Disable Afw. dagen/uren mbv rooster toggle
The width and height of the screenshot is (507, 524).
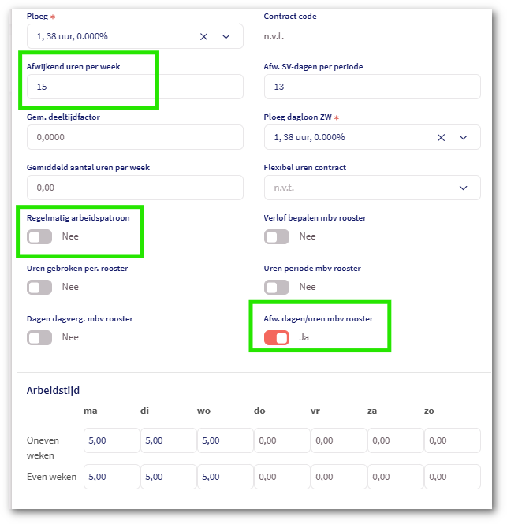click(x=277, y=337)
